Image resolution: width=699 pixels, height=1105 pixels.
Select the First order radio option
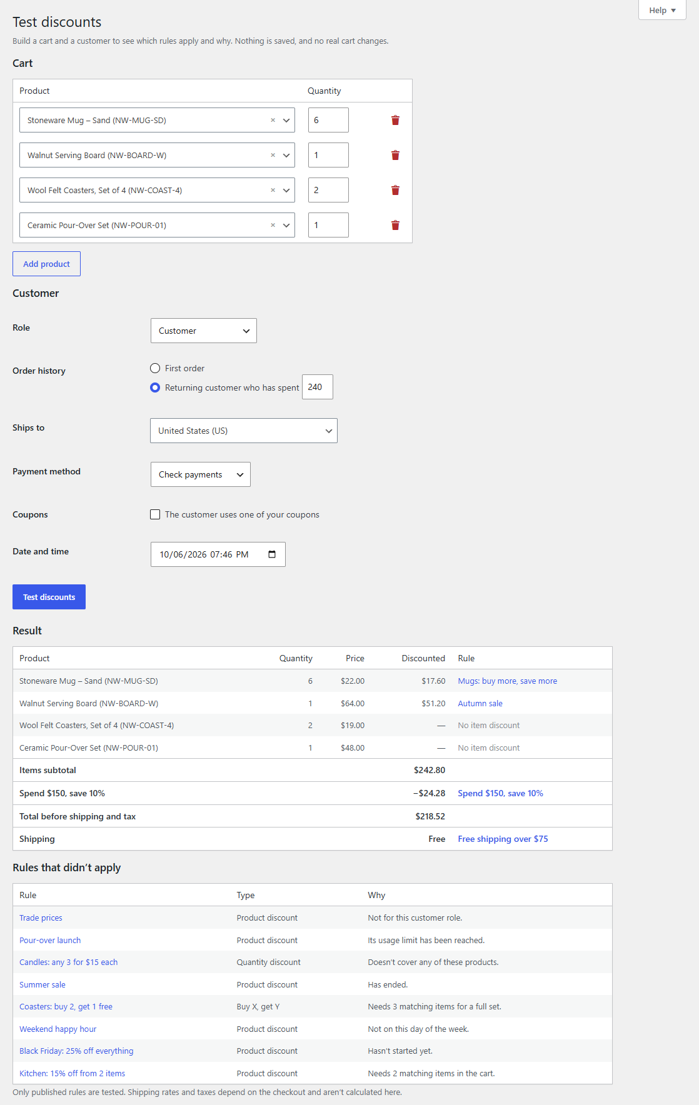coord(155,368)
